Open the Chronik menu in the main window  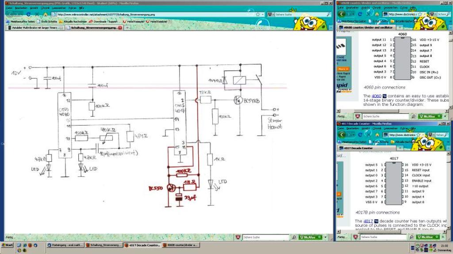coord(45,8)
